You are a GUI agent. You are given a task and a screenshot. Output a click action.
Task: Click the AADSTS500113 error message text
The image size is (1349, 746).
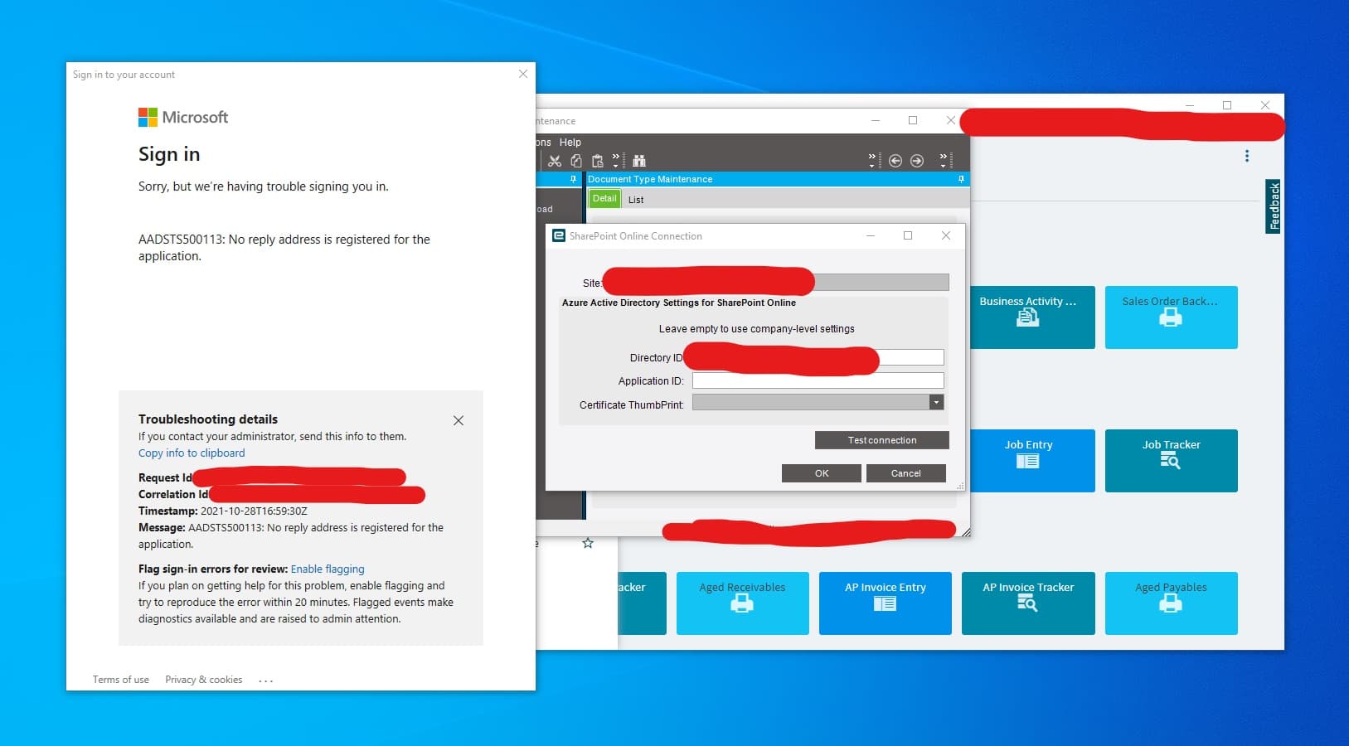point(284,247)
